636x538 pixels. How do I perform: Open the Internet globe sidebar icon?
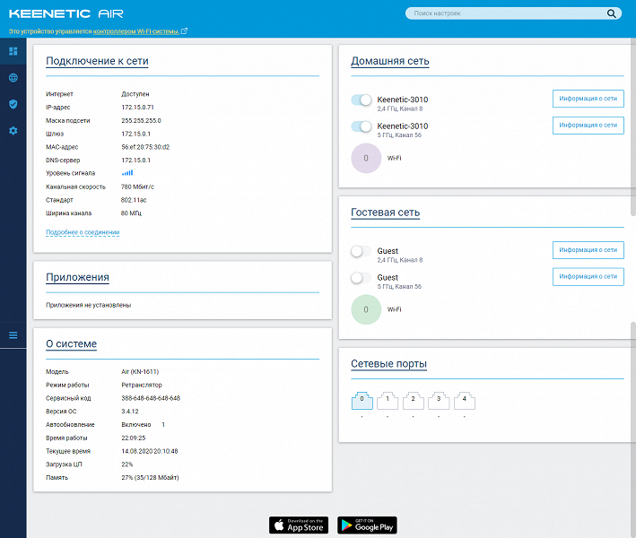click(13, 77)
